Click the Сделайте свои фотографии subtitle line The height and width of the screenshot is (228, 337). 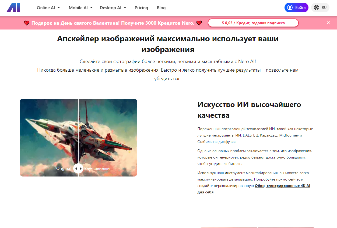pos(168,61)
